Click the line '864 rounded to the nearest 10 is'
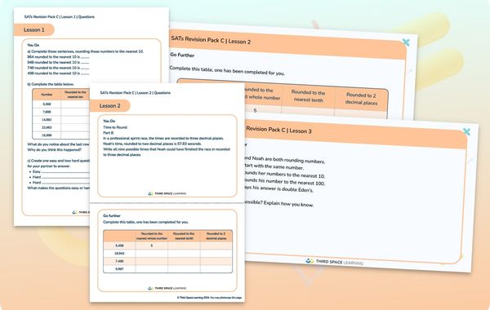The width and height of the screenshot is (490, 310). point(58,57)
